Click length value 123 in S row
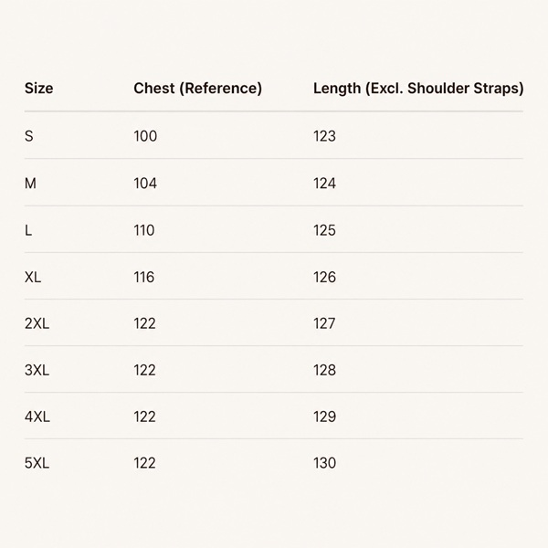Viewport: 548px width, 548px height. [324, 136]
